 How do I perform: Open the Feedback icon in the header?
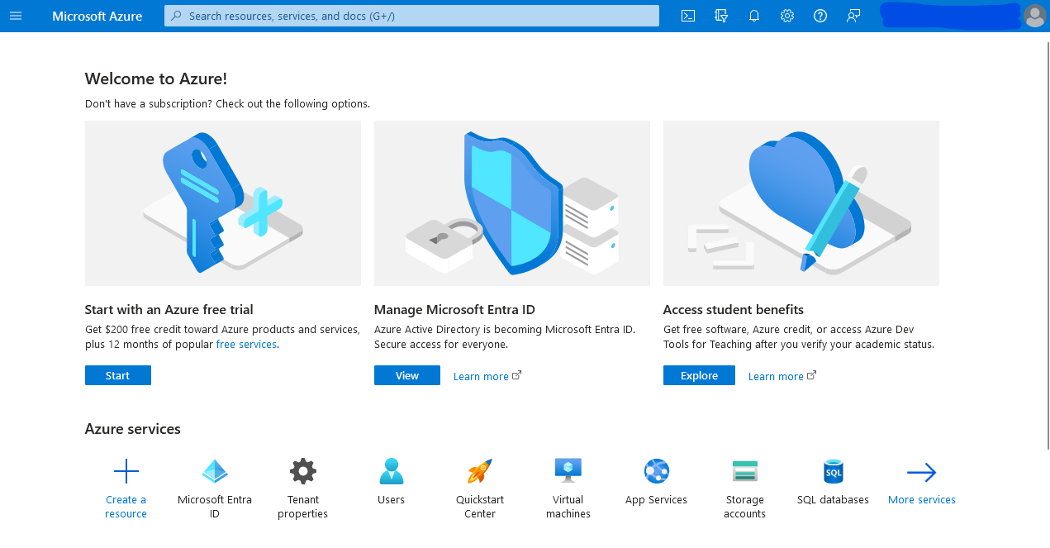point(853,16)
